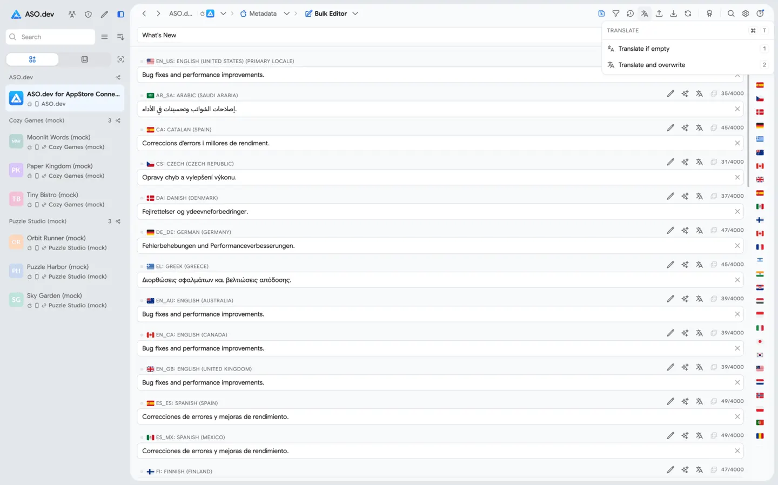Toggle the sort order icon beside search
778x485 pixels.
click(x=120, y=37)
